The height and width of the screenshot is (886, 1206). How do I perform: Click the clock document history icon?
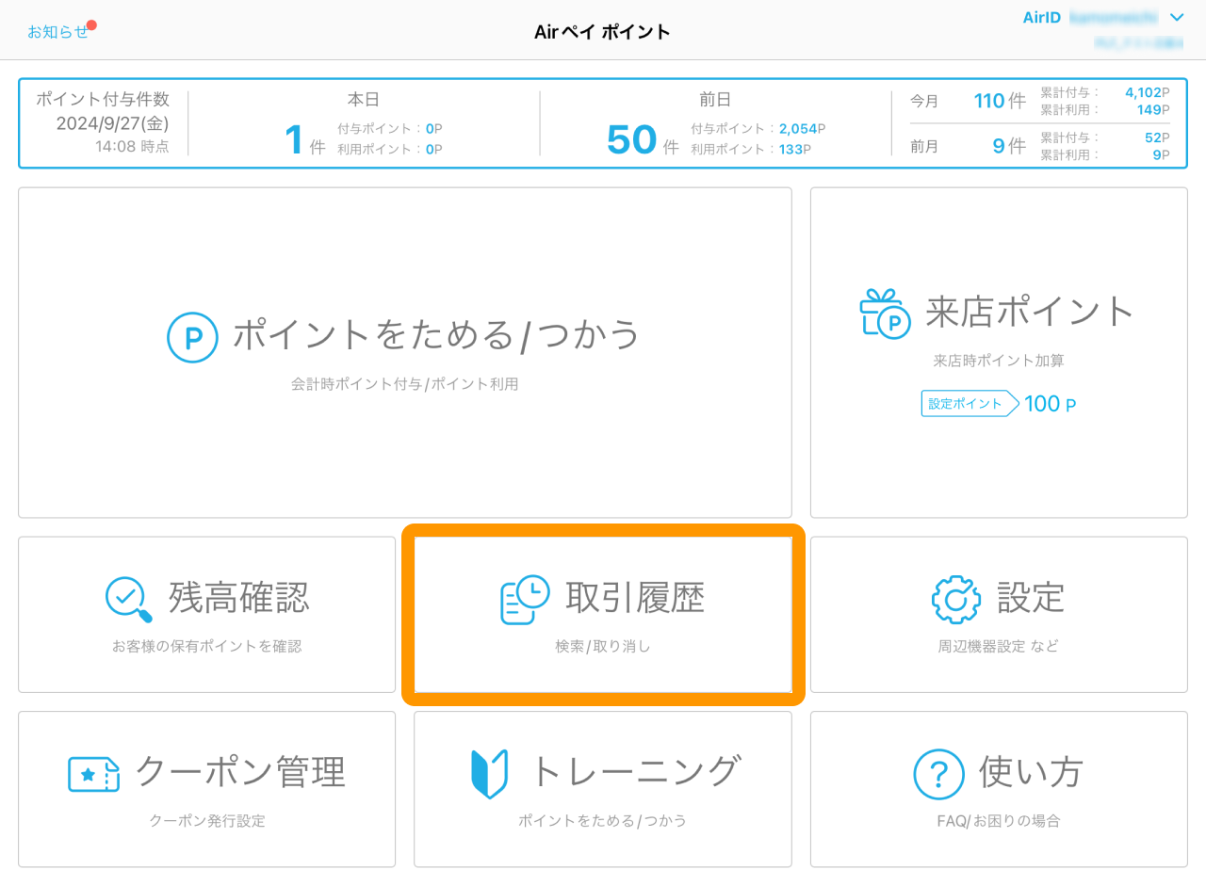(x=525, y=600)
